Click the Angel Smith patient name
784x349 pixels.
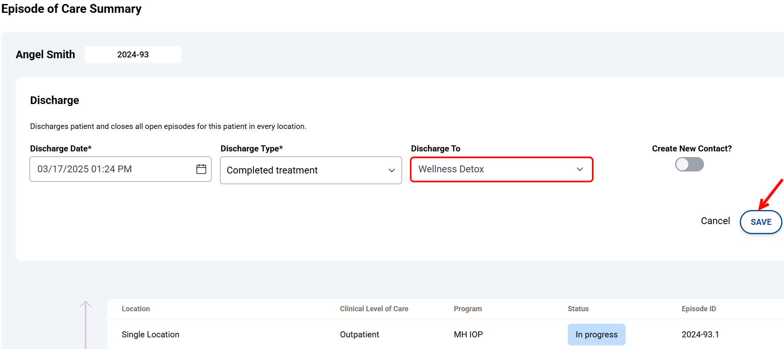pyautogui.click(x=45, y=55)
